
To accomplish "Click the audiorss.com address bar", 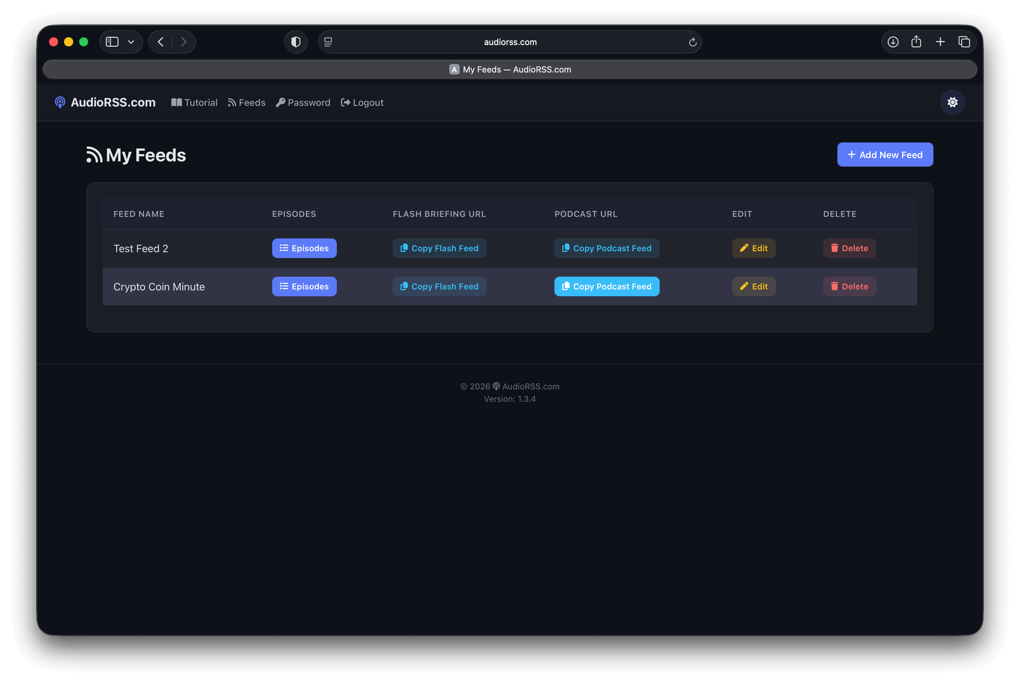I will coord(510,41).
